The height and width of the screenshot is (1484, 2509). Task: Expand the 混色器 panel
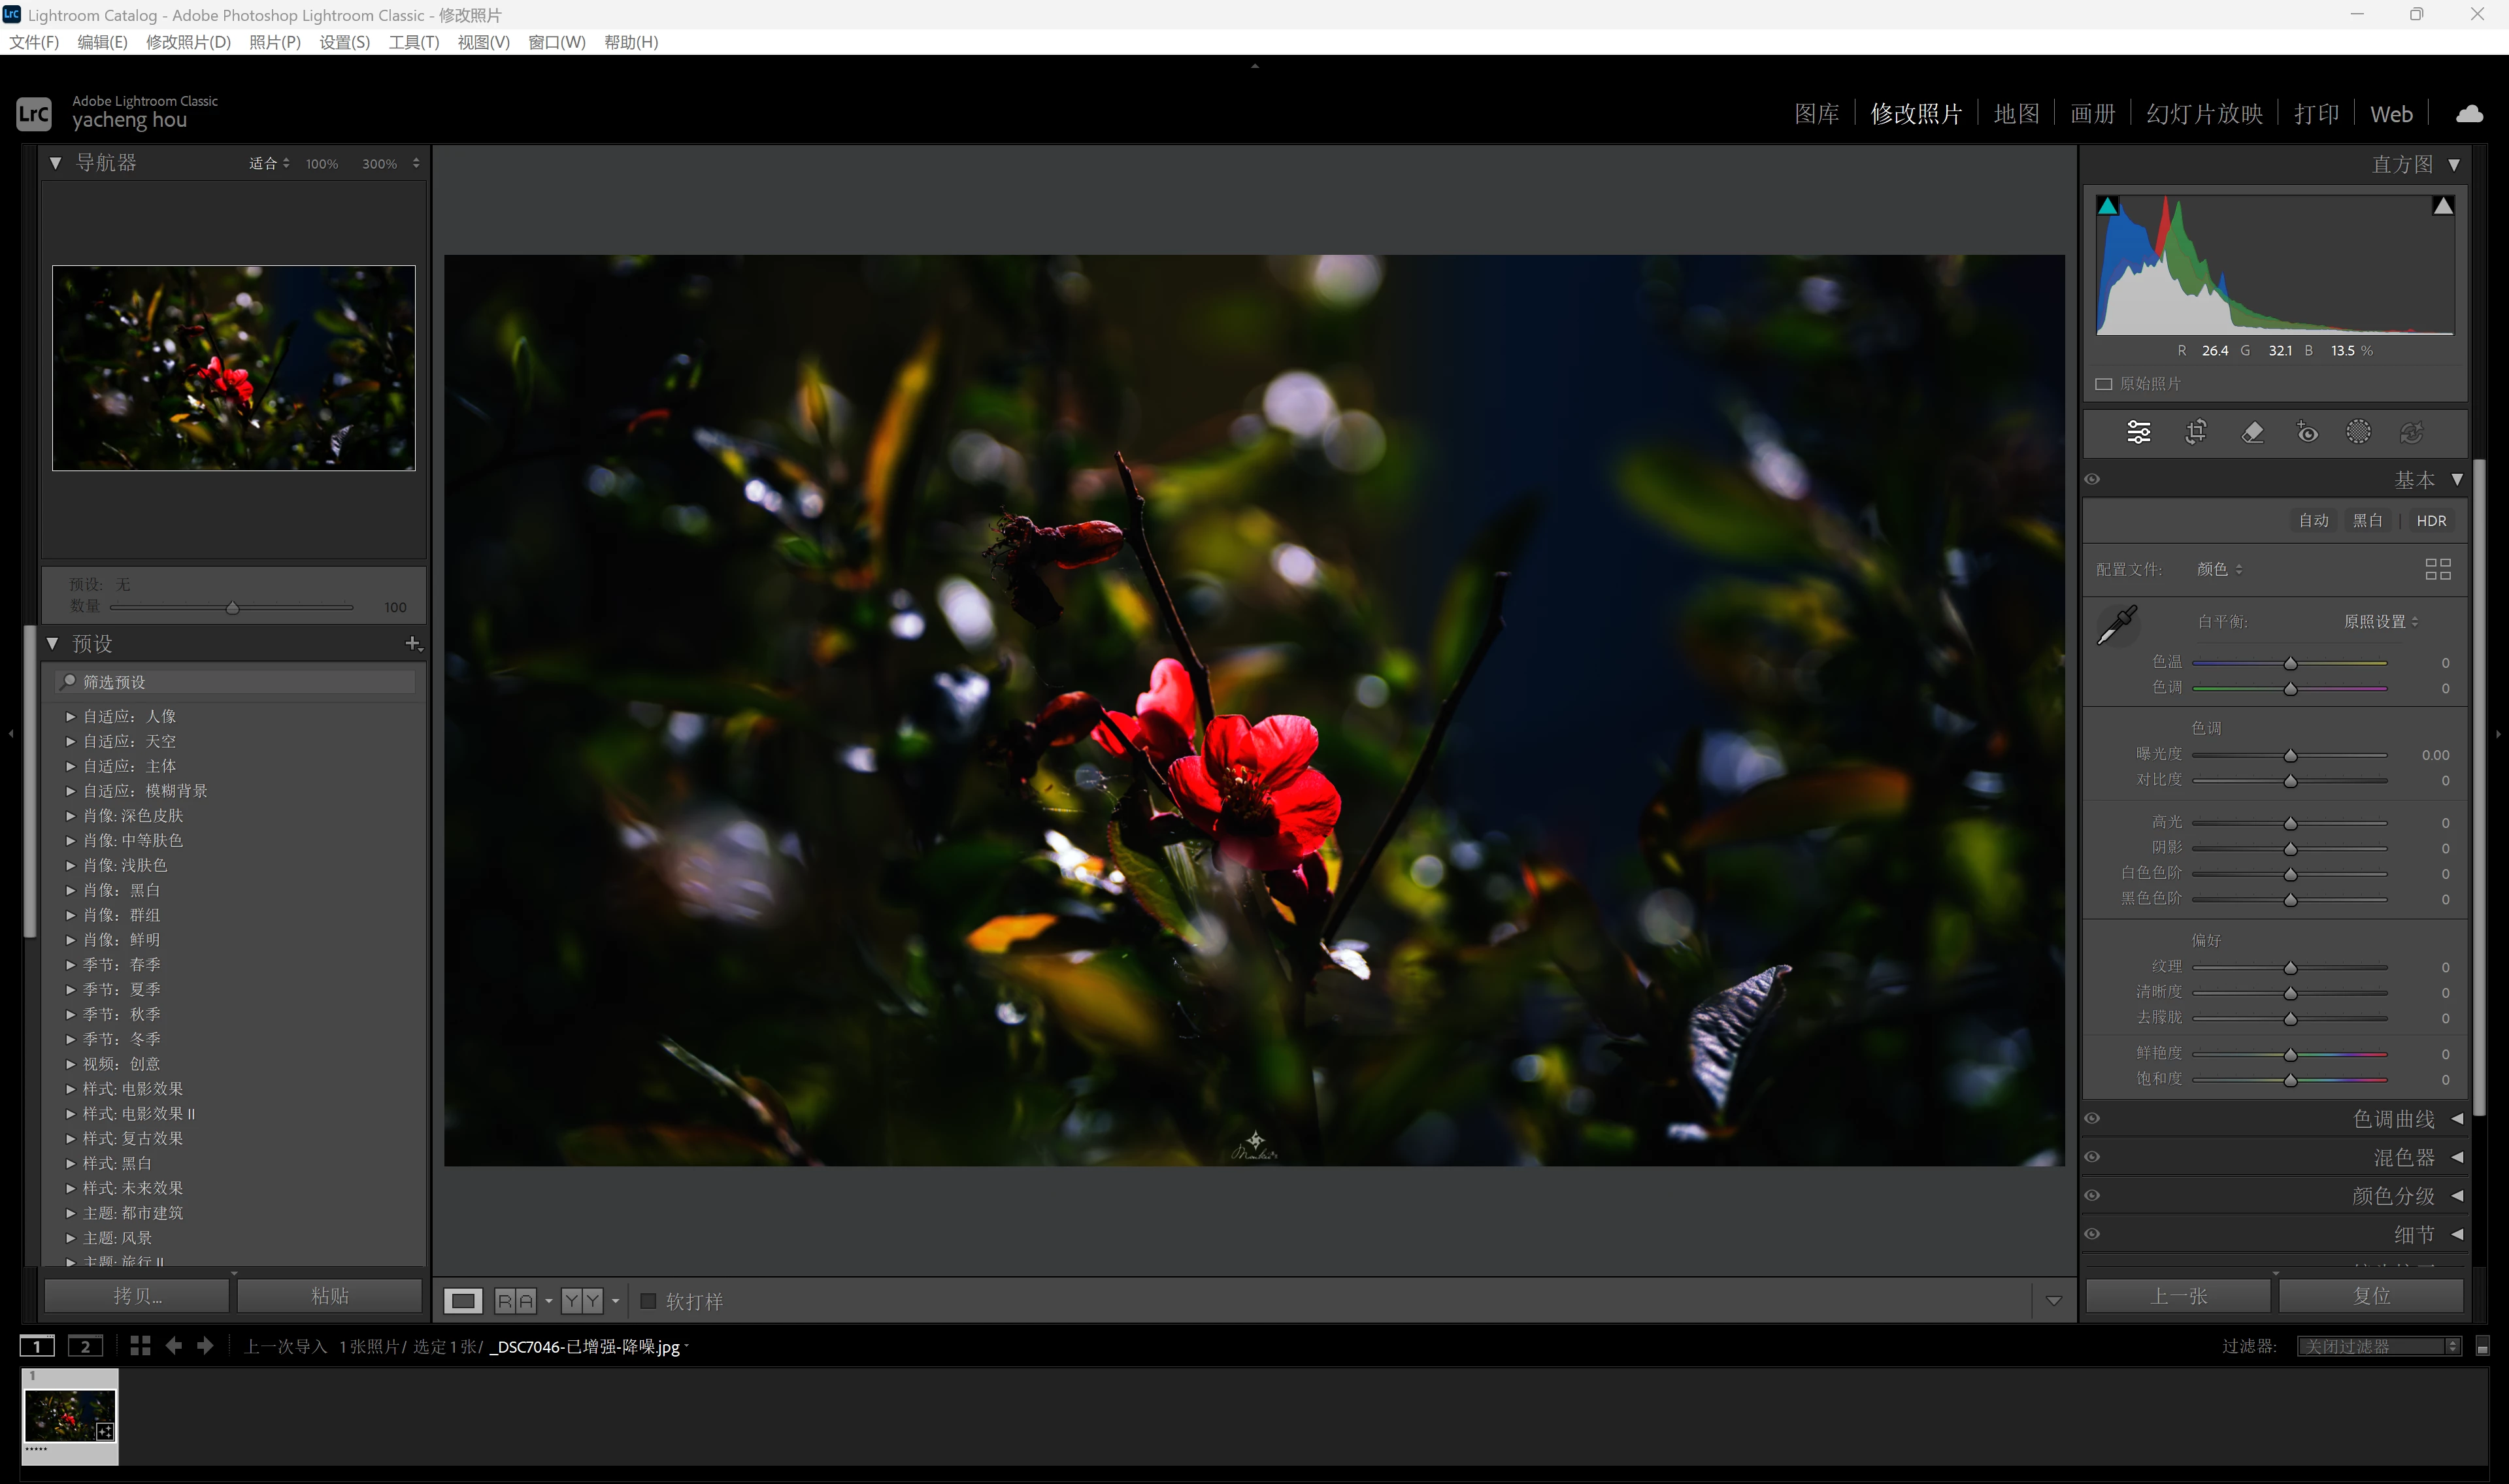pyautogui.click(x=2457, y=1157)
